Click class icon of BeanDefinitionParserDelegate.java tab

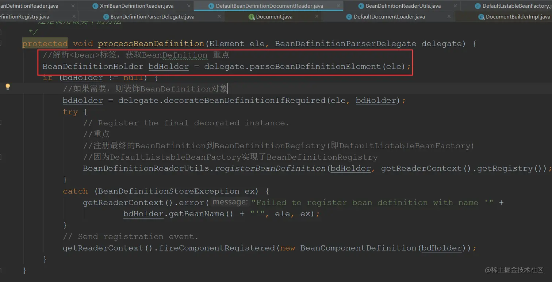tap(106, 17)
